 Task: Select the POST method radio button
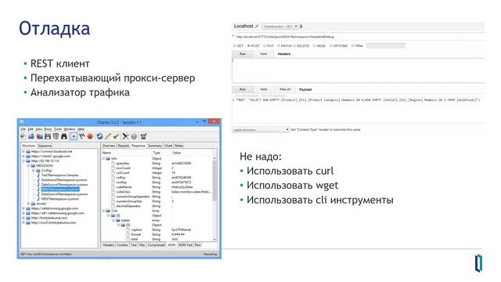[249, 45]
